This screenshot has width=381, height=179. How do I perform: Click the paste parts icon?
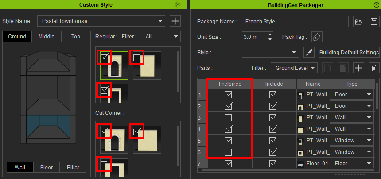[343, 68]
